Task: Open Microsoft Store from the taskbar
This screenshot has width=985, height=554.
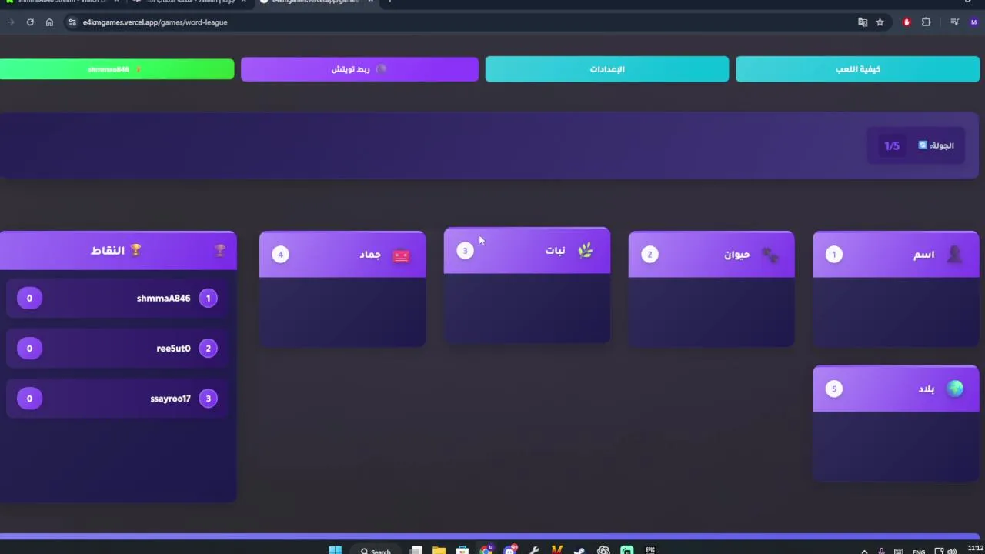Action: (462, 550)
